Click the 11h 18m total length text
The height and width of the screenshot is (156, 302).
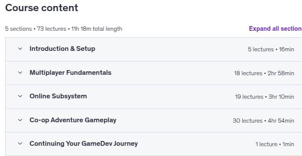point(97,29)
